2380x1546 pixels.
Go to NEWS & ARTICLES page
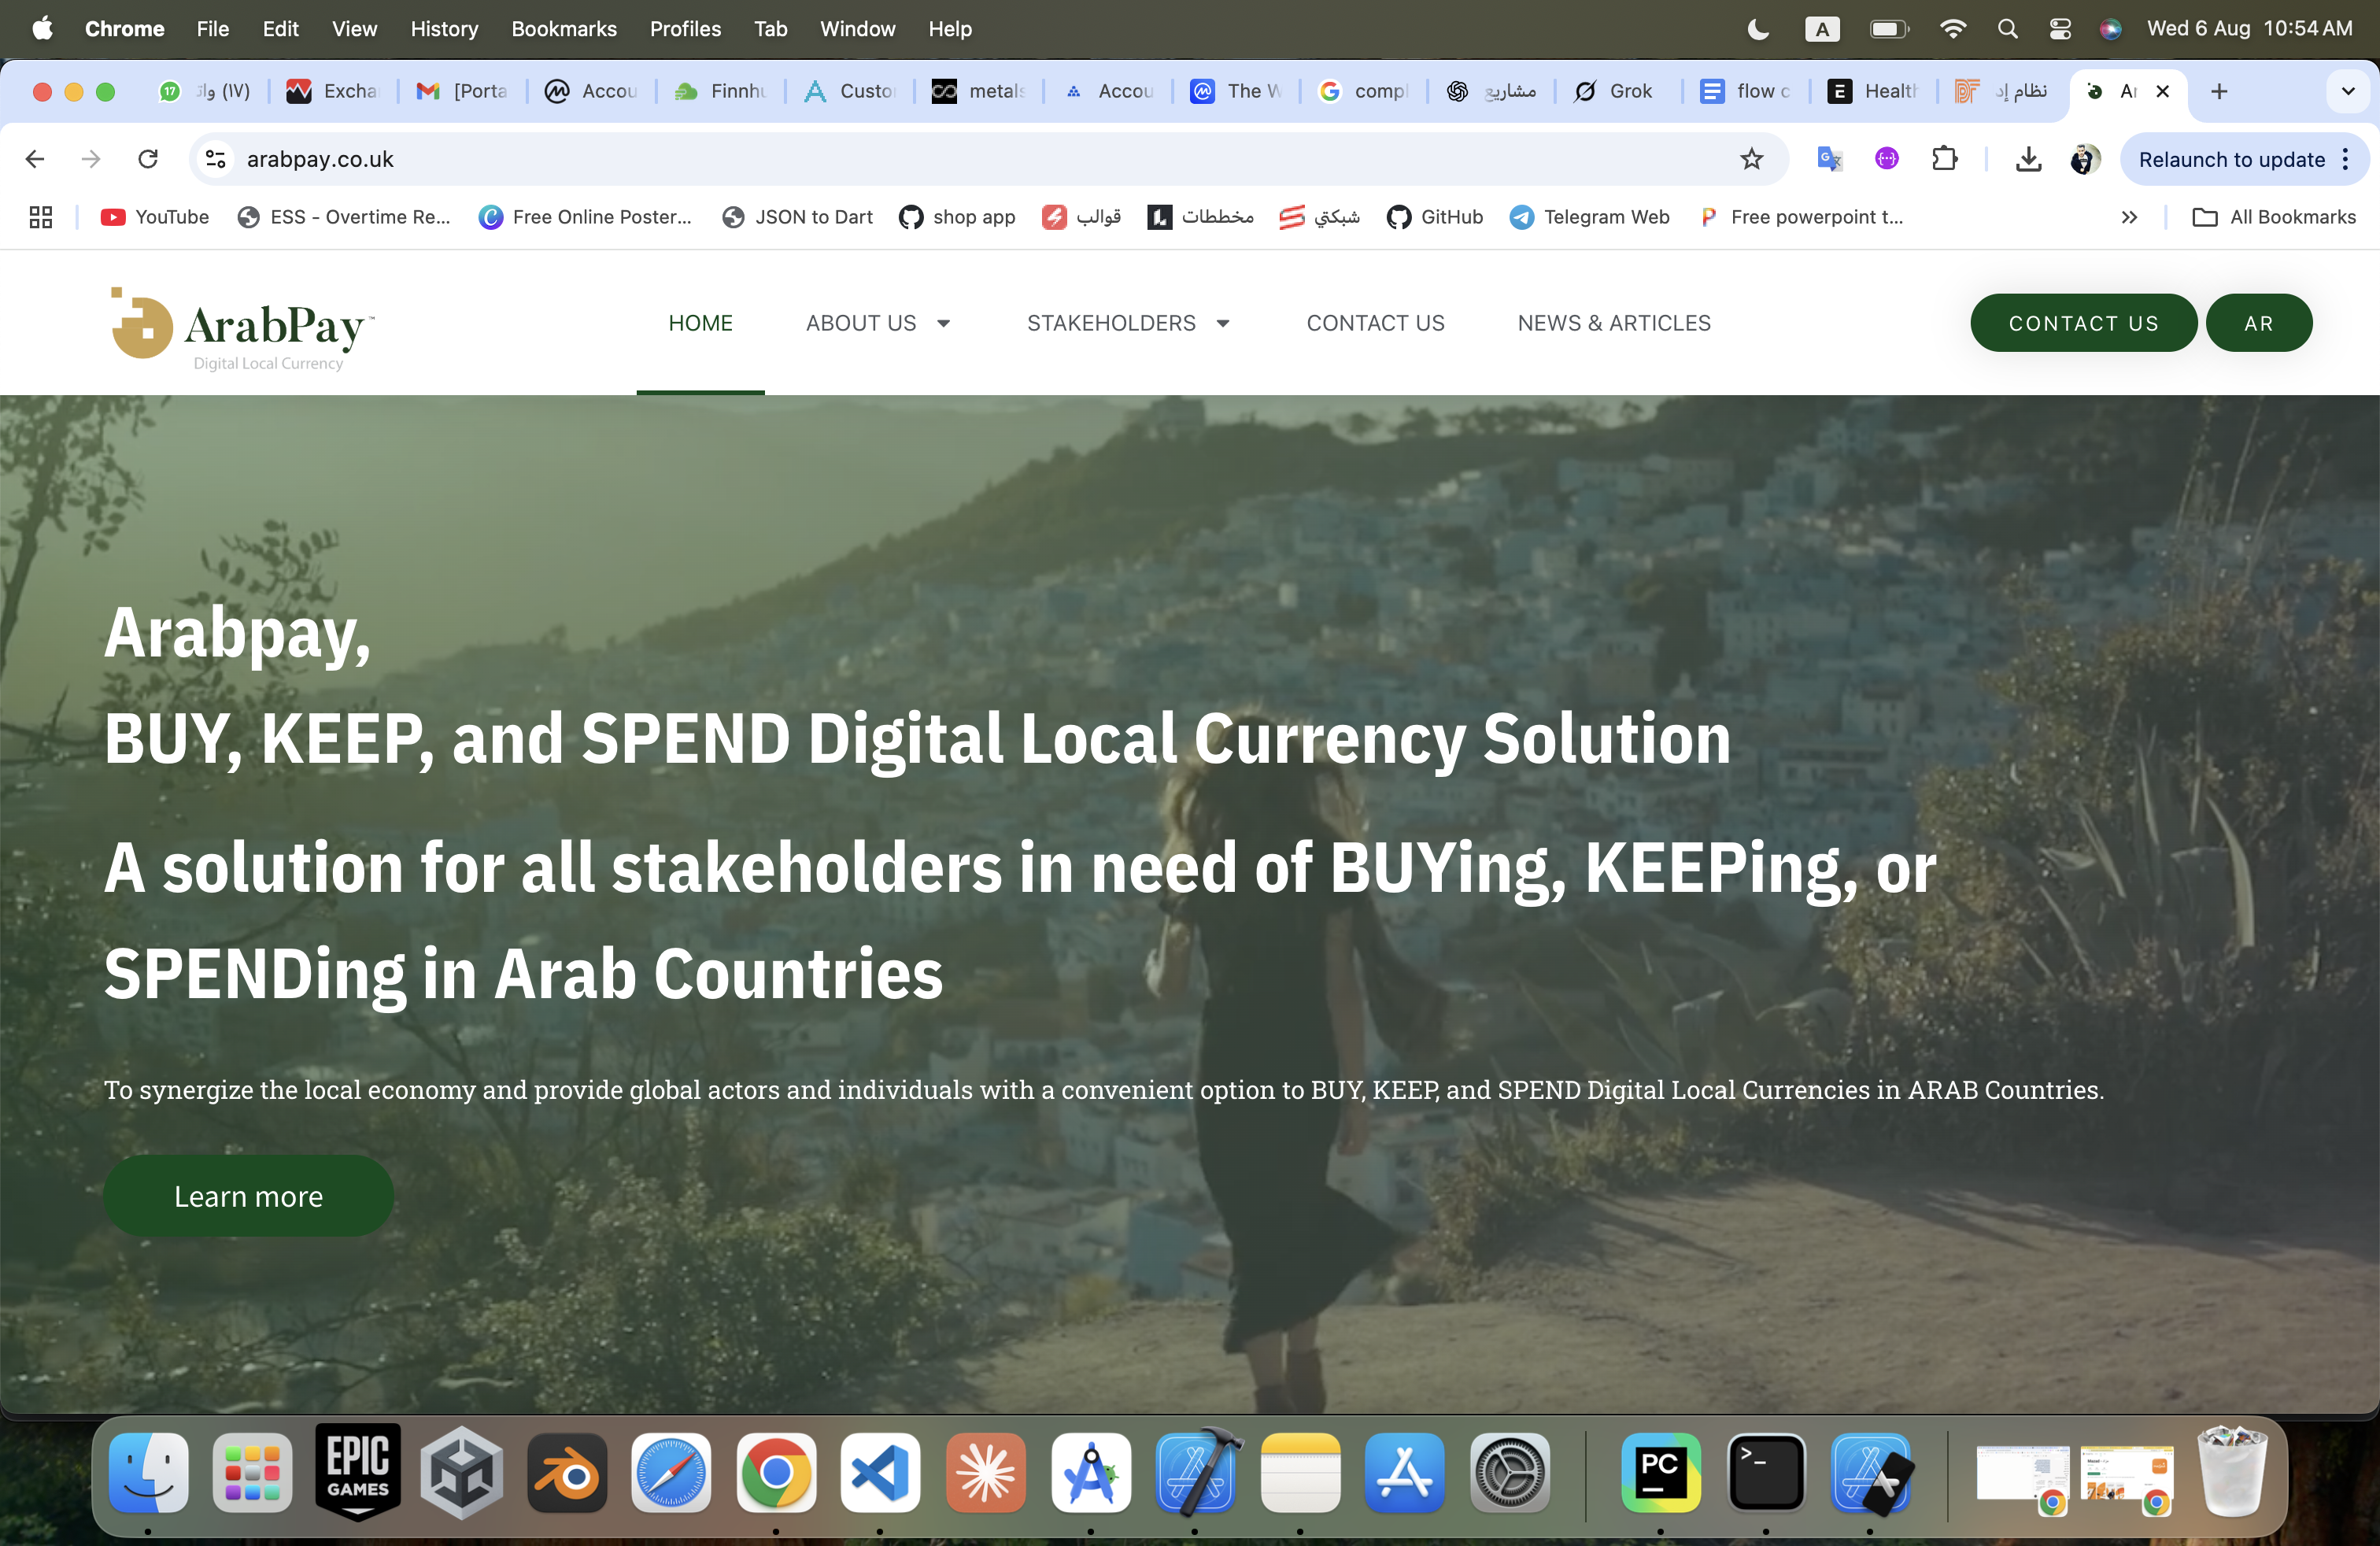click(x=1614, y=323)
